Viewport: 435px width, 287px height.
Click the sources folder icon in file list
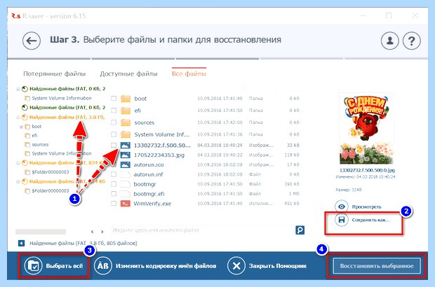click(x=126, y=122)
